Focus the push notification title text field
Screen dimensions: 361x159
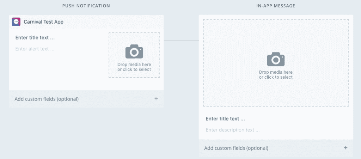pyautogui.click(x=35, y=38)
